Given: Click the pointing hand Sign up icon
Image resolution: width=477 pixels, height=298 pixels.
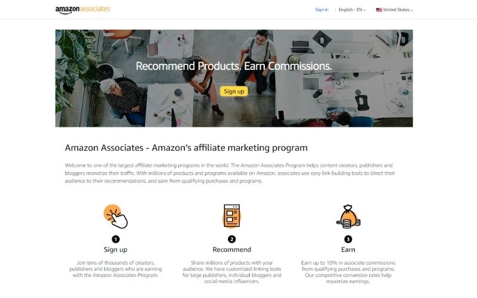Looking at the screenshot, I should pos(116,216).
